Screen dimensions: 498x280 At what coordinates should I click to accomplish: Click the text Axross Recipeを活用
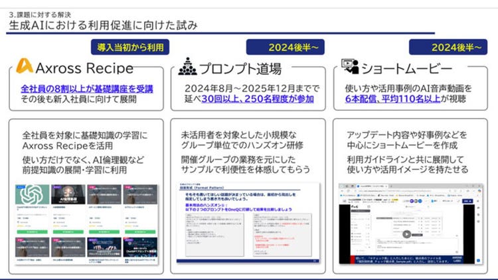[68, 146]
